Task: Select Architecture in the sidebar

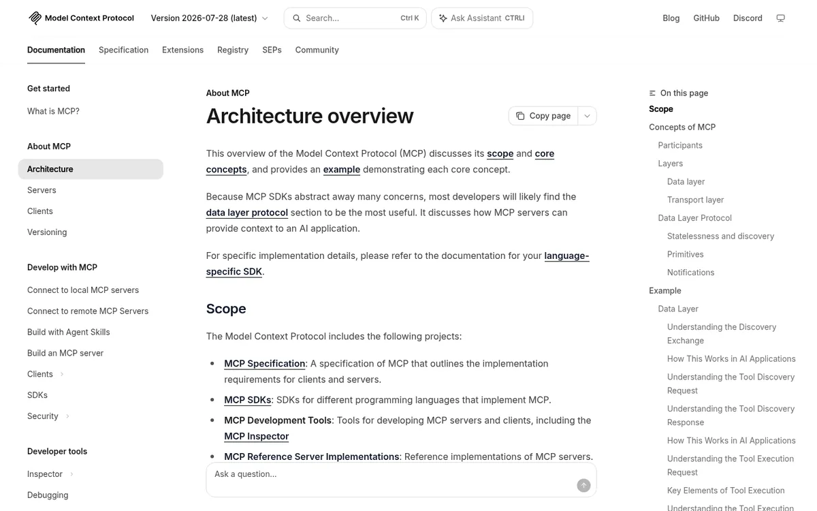Action: pyautogui.click(x=91, y=169)
